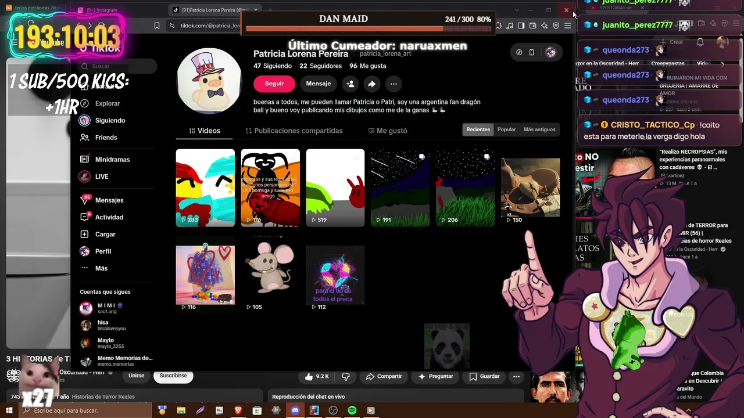The image size is (744, 418).
Task: Open the video thumbnail with 283 views
Action: 205,188
